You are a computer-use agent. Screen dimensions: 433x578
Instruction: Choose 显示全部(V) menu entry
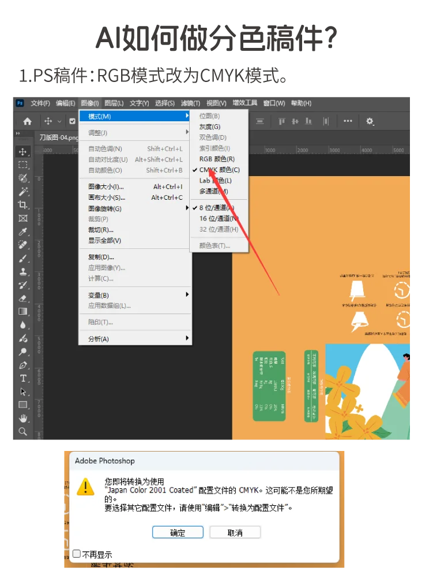135,241
